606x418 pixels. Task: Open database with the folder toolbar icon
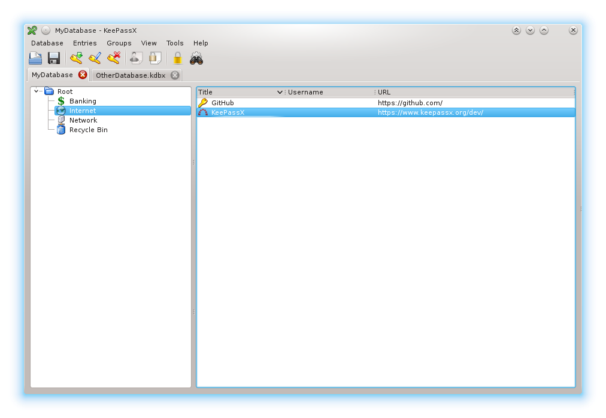tap(35, 58)
